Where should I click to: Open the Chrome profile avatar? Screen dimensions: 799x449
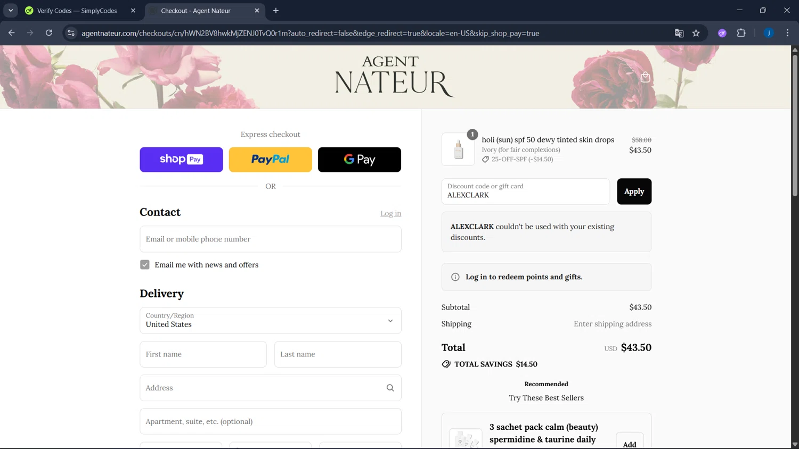coord(769,33)
